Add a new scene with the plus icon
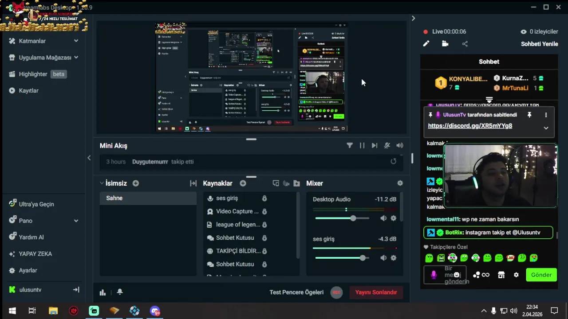Screen dimensions: 568x319 point(136,183)
